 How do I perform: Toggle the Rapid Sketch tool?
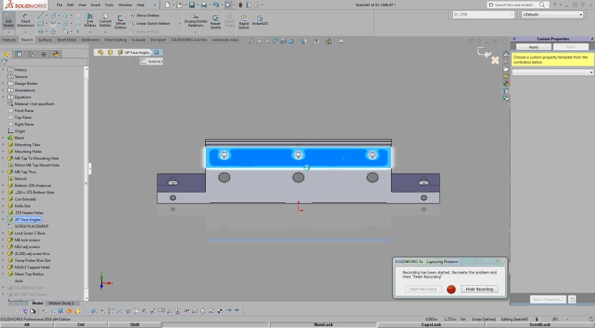244,22
